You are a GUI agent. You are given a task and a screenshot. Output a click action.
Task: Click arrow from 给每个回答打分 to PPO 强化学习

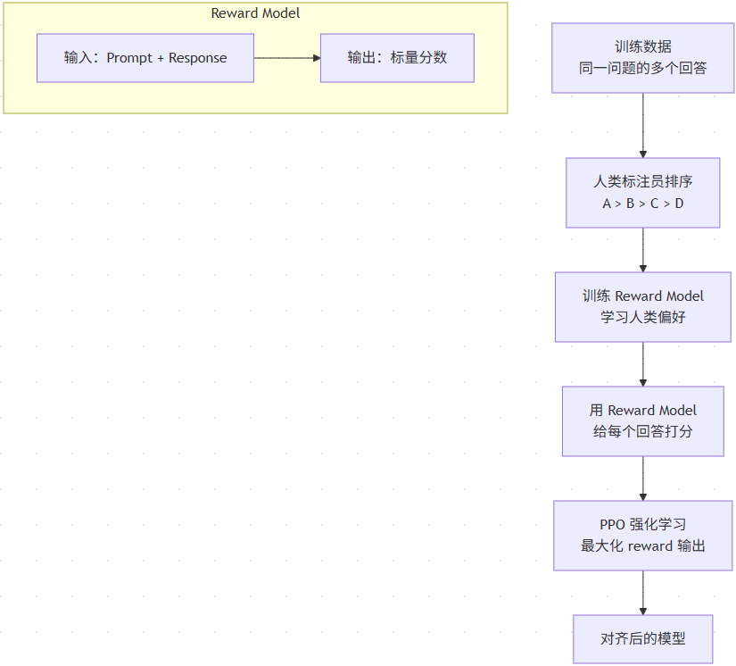(x=642, y=479)
